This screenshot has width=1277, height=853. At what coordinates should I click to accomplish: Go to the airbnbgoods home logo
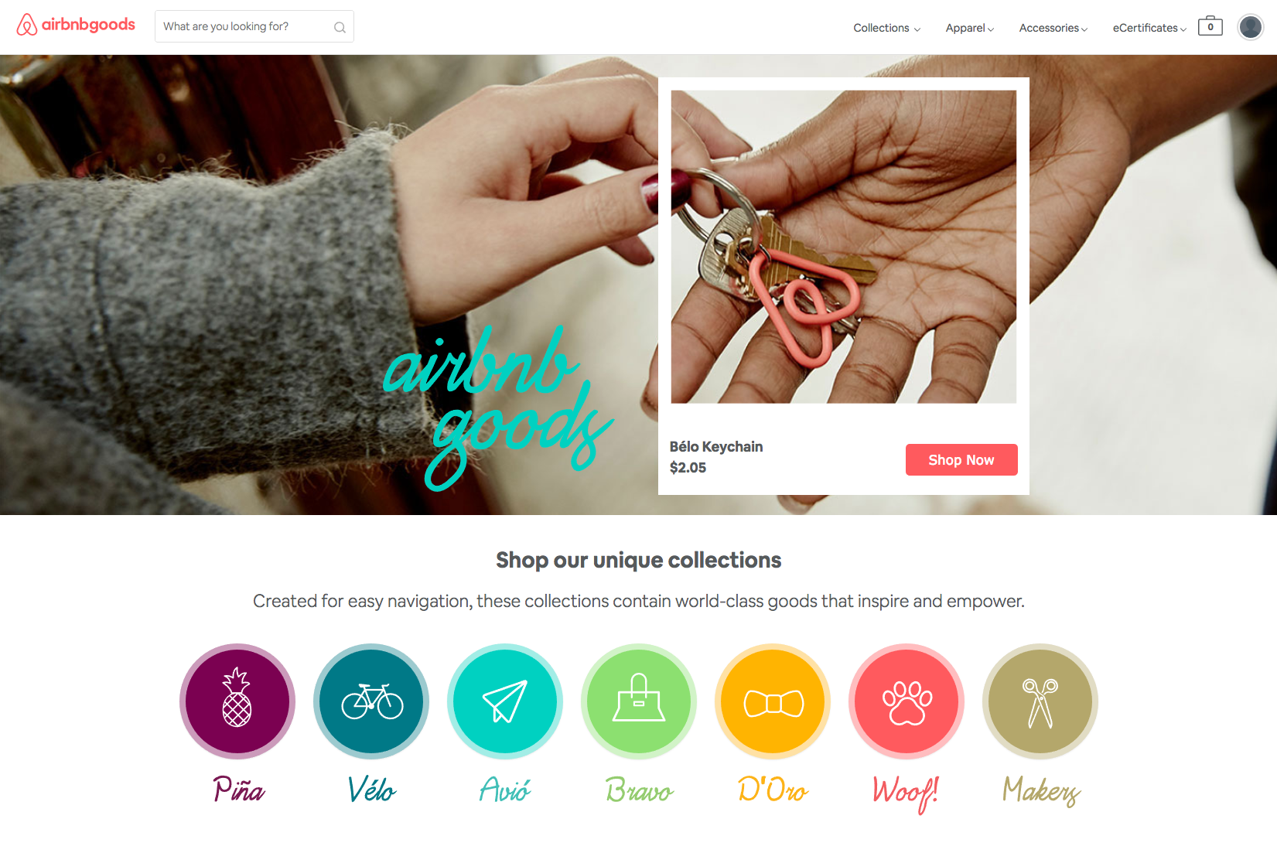(76, 25)
